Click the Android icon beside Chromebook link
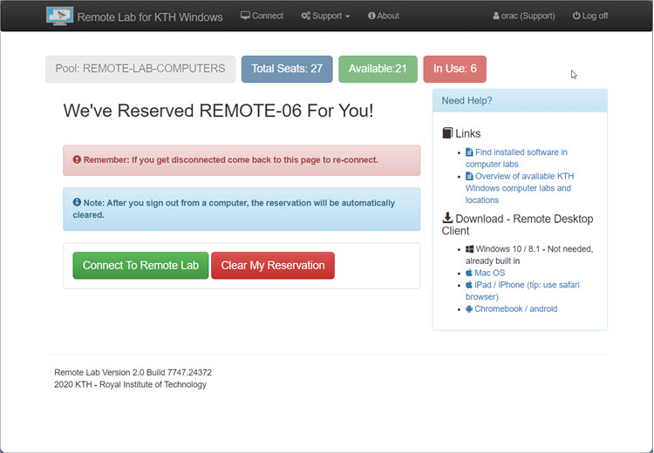The height and width of the screenshot is (453, 654). click(469, 309)
